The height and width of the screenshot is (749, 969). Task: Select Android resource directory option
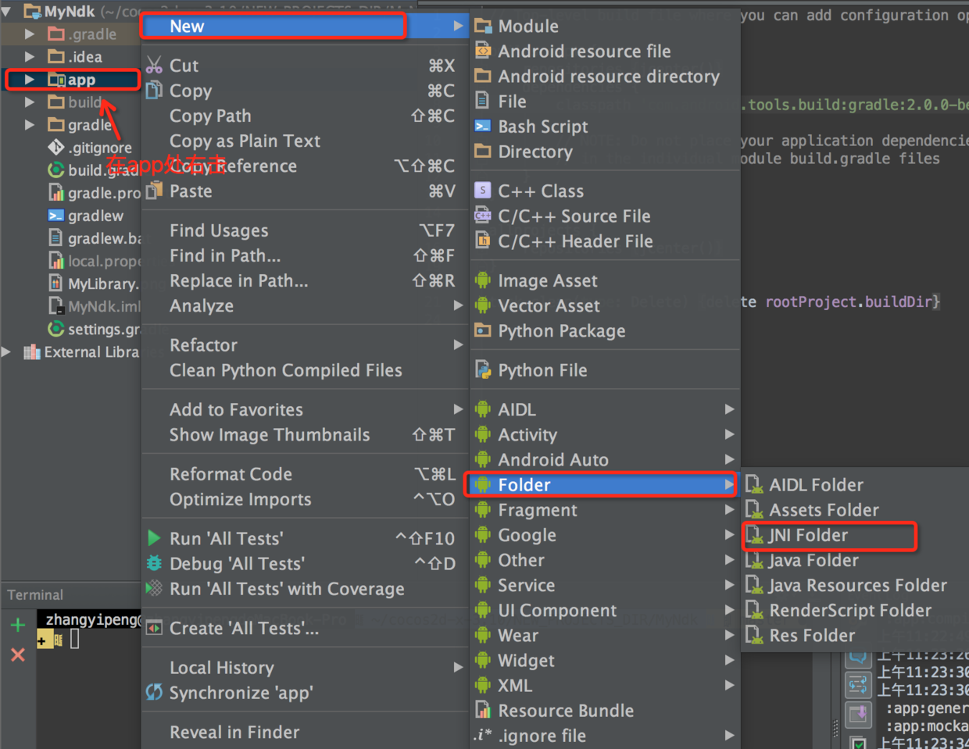(x=608, y=77)
